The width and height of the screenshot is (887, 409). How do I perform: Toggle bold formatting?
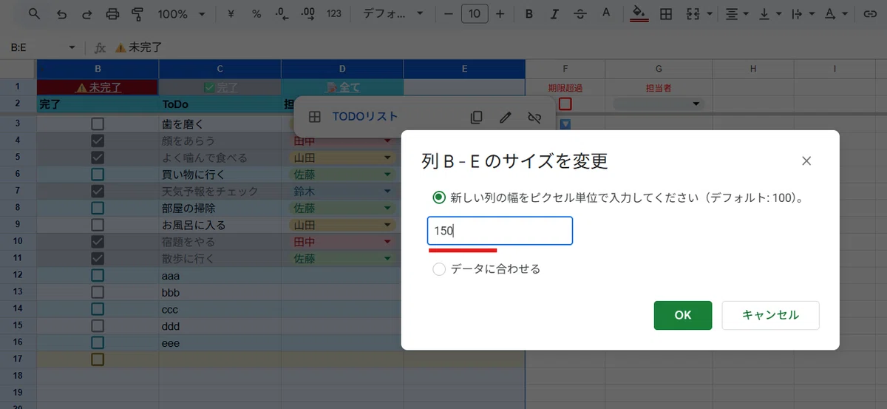529,13
